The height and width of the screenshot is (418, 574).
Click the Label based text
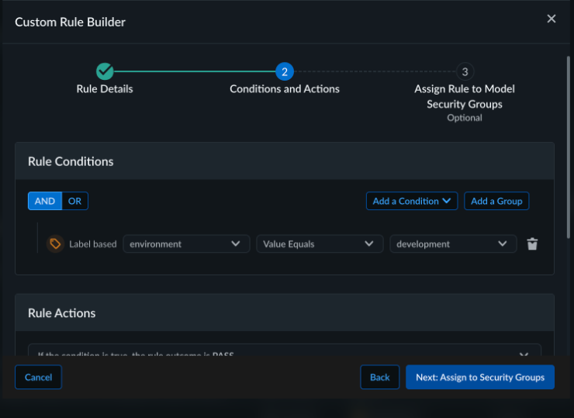coord(93,244)
